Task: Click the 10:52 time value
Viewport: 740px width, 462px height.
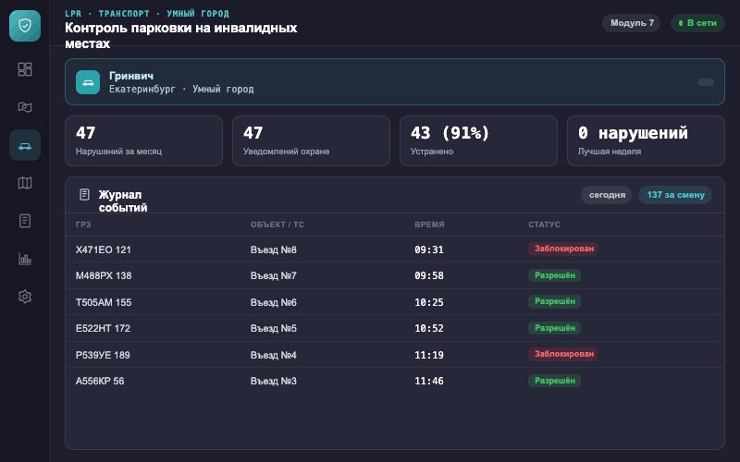Action: point(429,328)
